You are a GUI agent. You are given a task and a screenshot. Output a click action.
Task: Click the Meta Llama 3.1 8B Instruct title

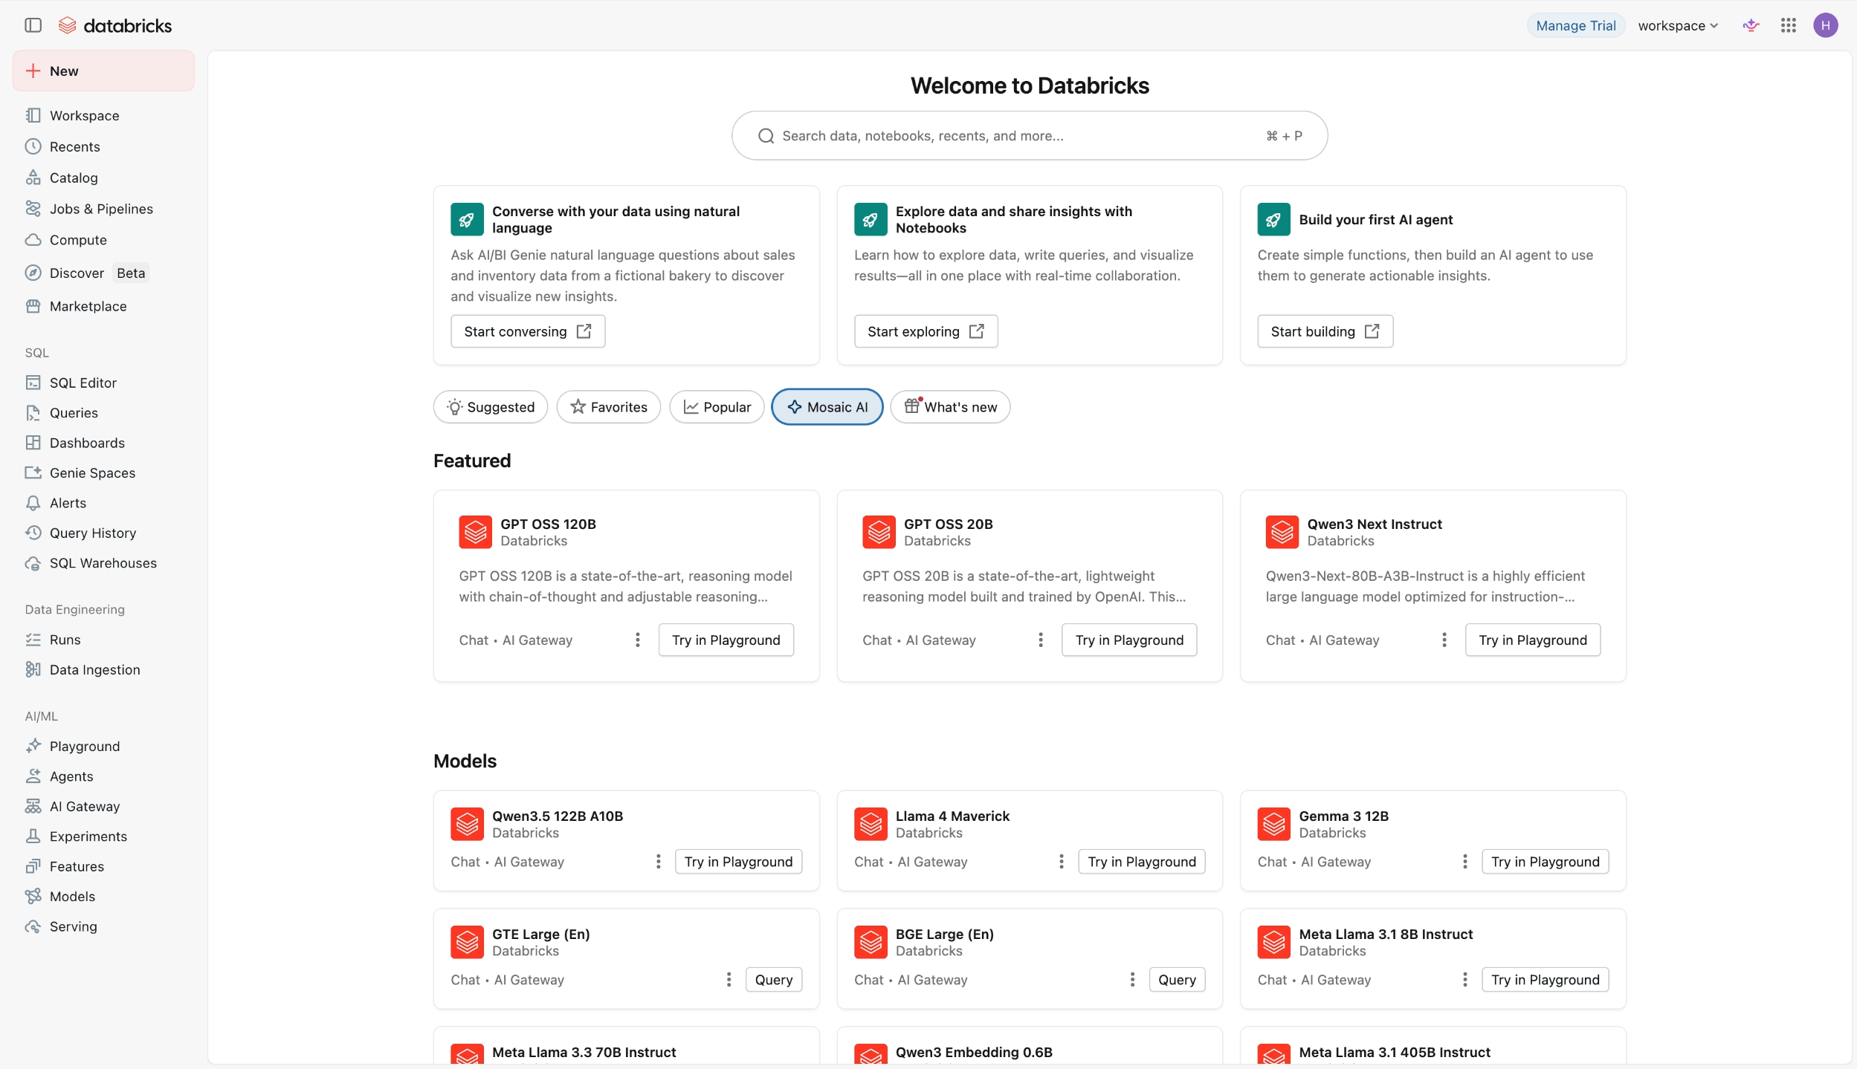[x=1386, y=934]
